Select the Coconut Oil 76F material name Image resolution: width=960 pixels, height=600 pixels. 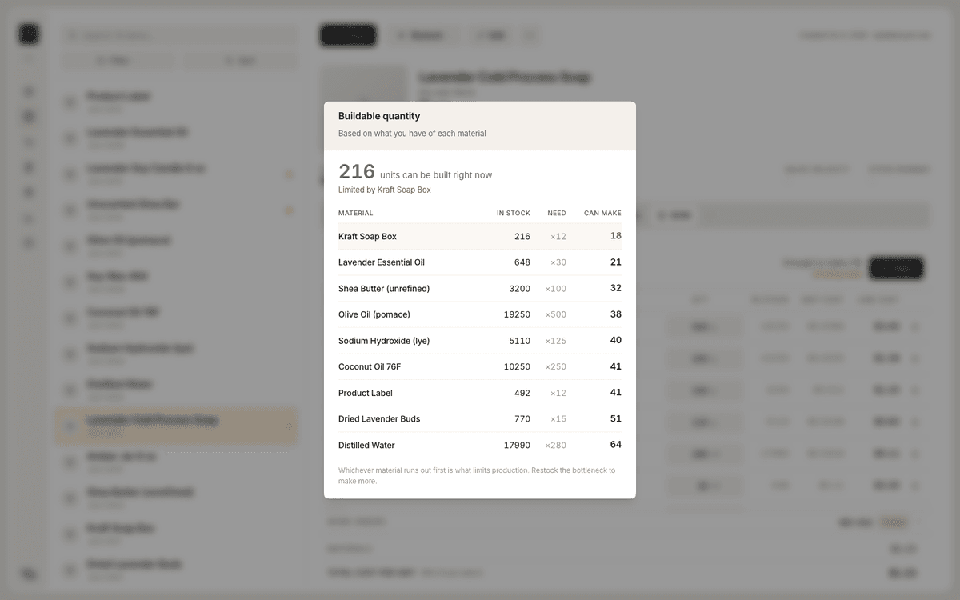click(x=370, y=367)
